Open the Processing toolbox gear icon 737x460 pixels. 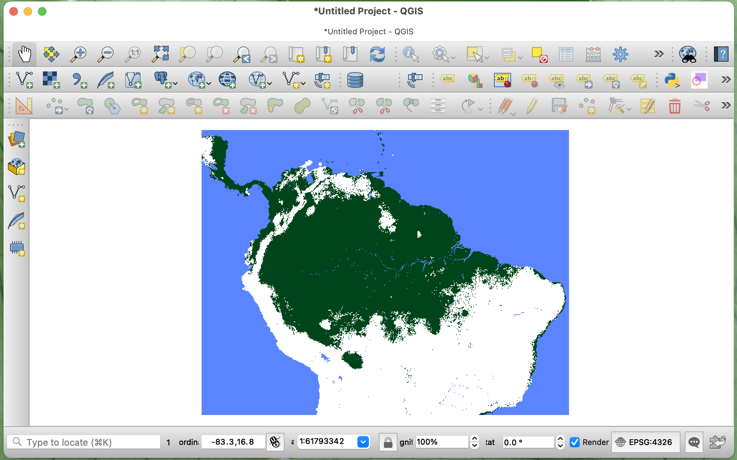point(620,54)
